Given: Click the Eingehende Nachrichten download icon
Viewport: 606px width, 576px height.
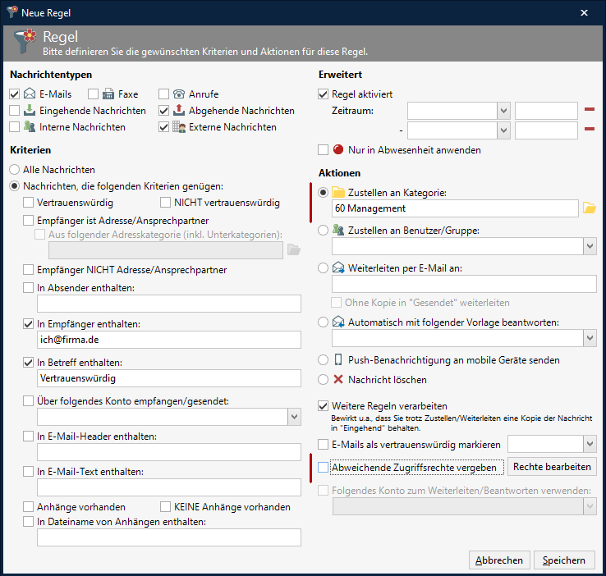Looking at the screenshot, I should pyautogui.click(x=30, y=111).
